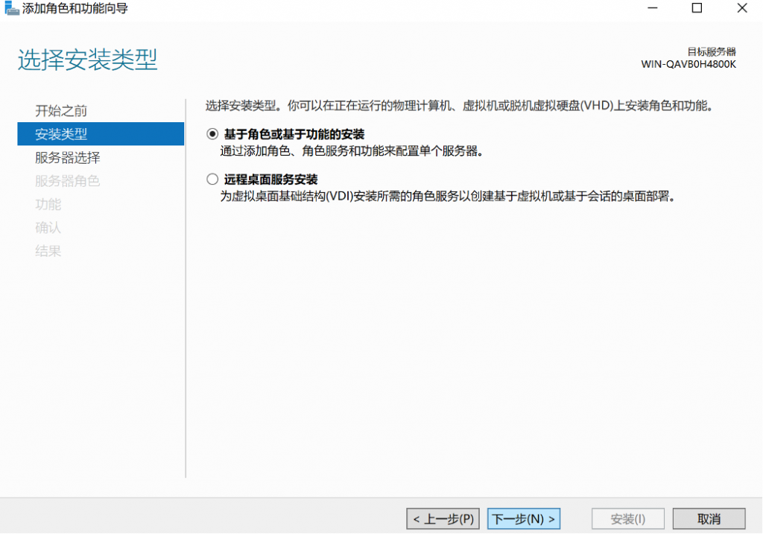Close the wizard window
Image resolution: width=763 pixels, height=534 pixels.
pos(742,8)
